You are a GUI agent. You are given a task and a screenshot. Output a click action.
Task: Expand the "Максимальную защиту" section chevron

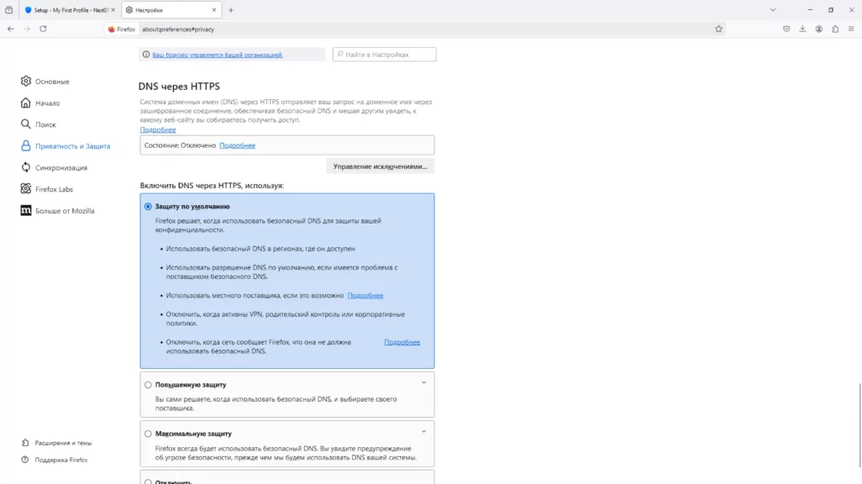[x=423, y=432]
